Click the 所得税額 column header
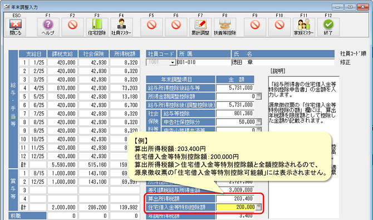This screenshot has height=220, width=373. pos(125,54)
